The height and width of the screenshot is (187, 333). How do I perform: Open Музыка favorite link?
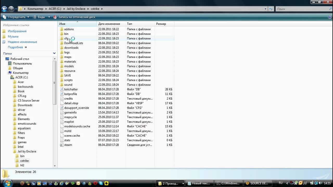tap(13, 37)
